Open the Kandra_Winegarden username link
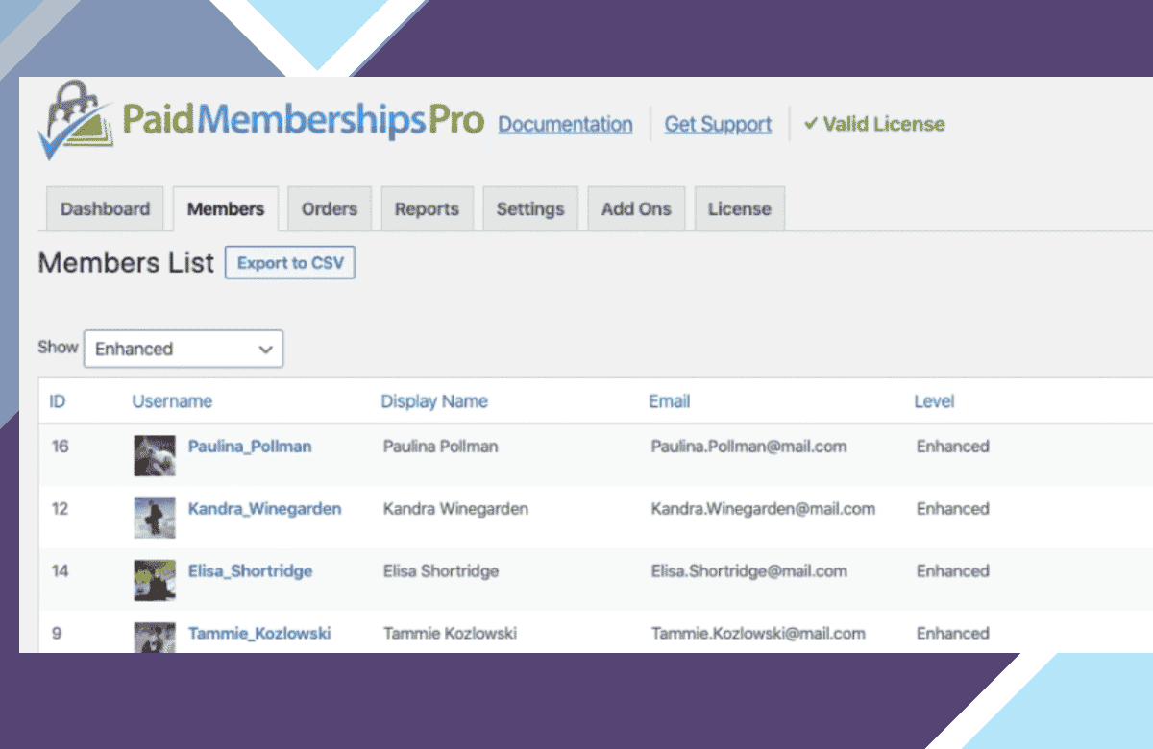The image size is (1153, 749). coord(265,509)
